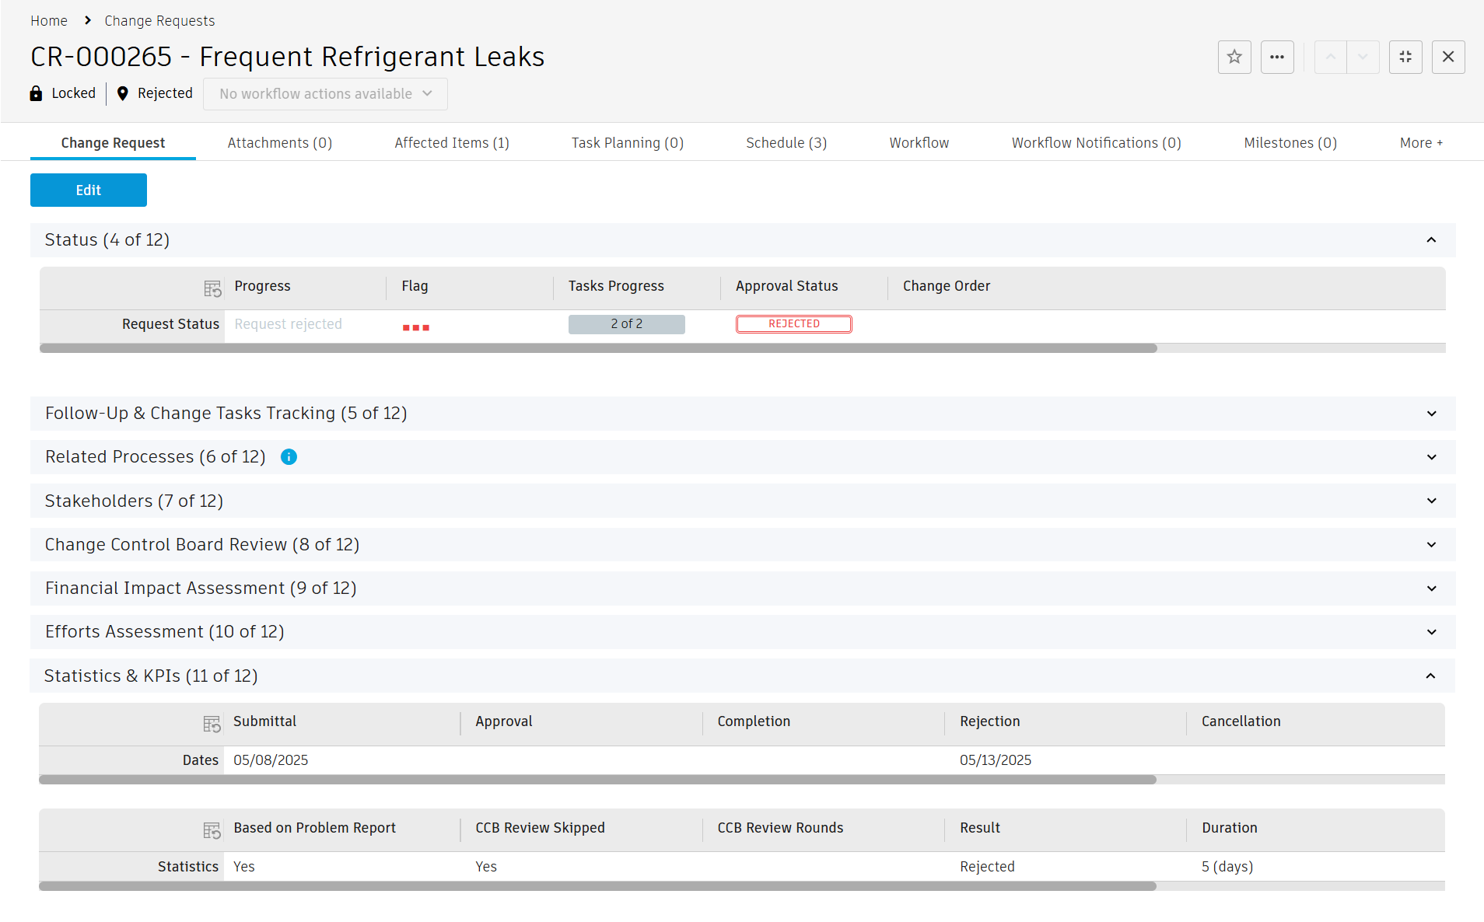Click the blue Edit button

[x=89, y=190]
